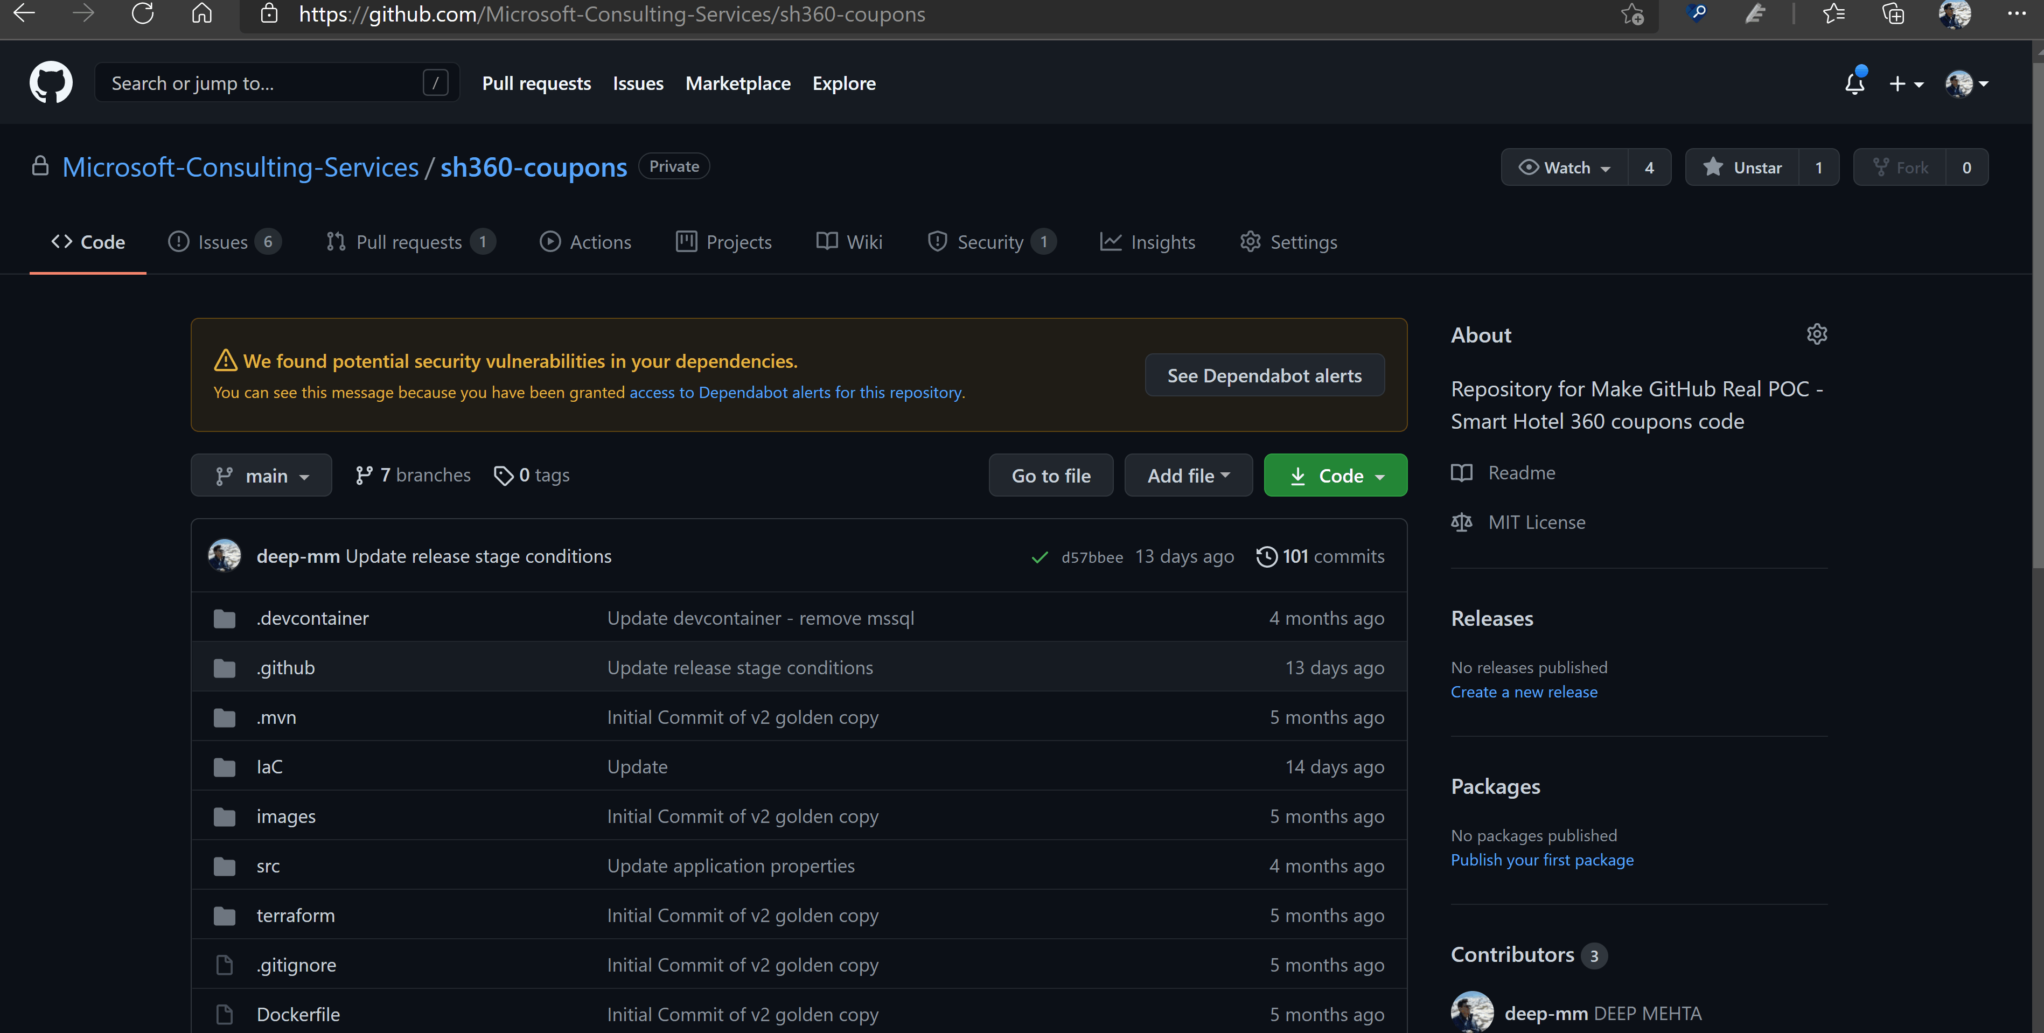Open the Actions tab
Image resolution: width=2044 pixels, height=1033 pixels.
click(585, 242)
